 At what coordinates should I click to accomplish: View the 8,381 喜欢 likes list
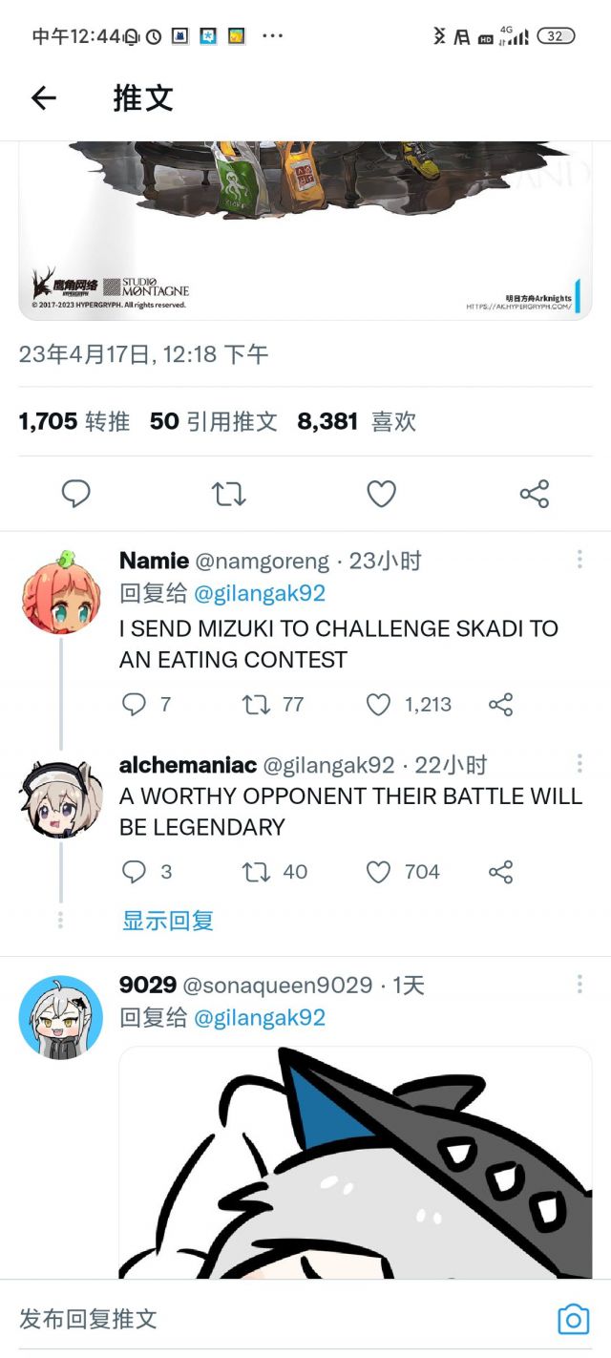pyautogui.click(x=356, y=421)
